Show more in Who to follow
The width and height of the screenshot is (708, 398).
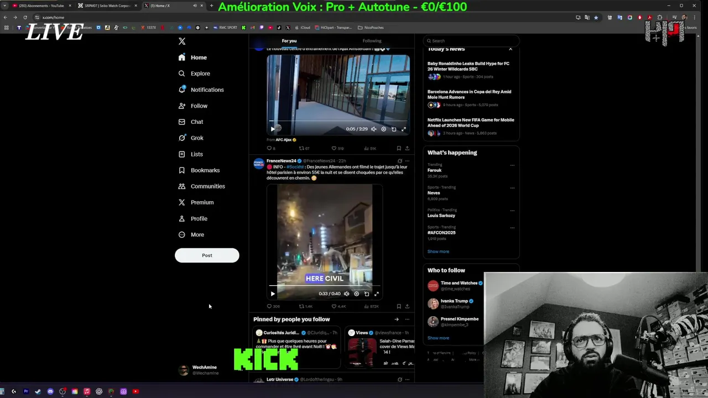point(438,338)
